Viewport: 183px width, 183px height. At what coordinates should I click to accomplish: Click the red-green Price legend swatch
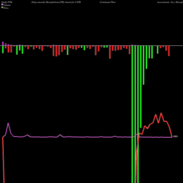(x=2, y=8)
